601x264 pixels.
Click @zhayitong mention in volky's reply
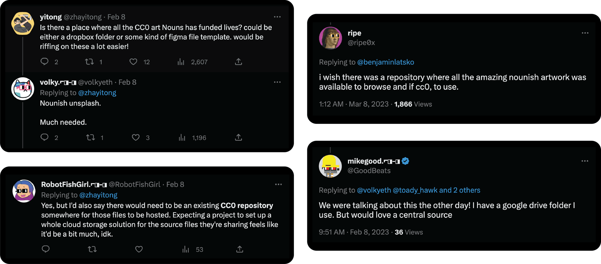(x=97, y=93)
